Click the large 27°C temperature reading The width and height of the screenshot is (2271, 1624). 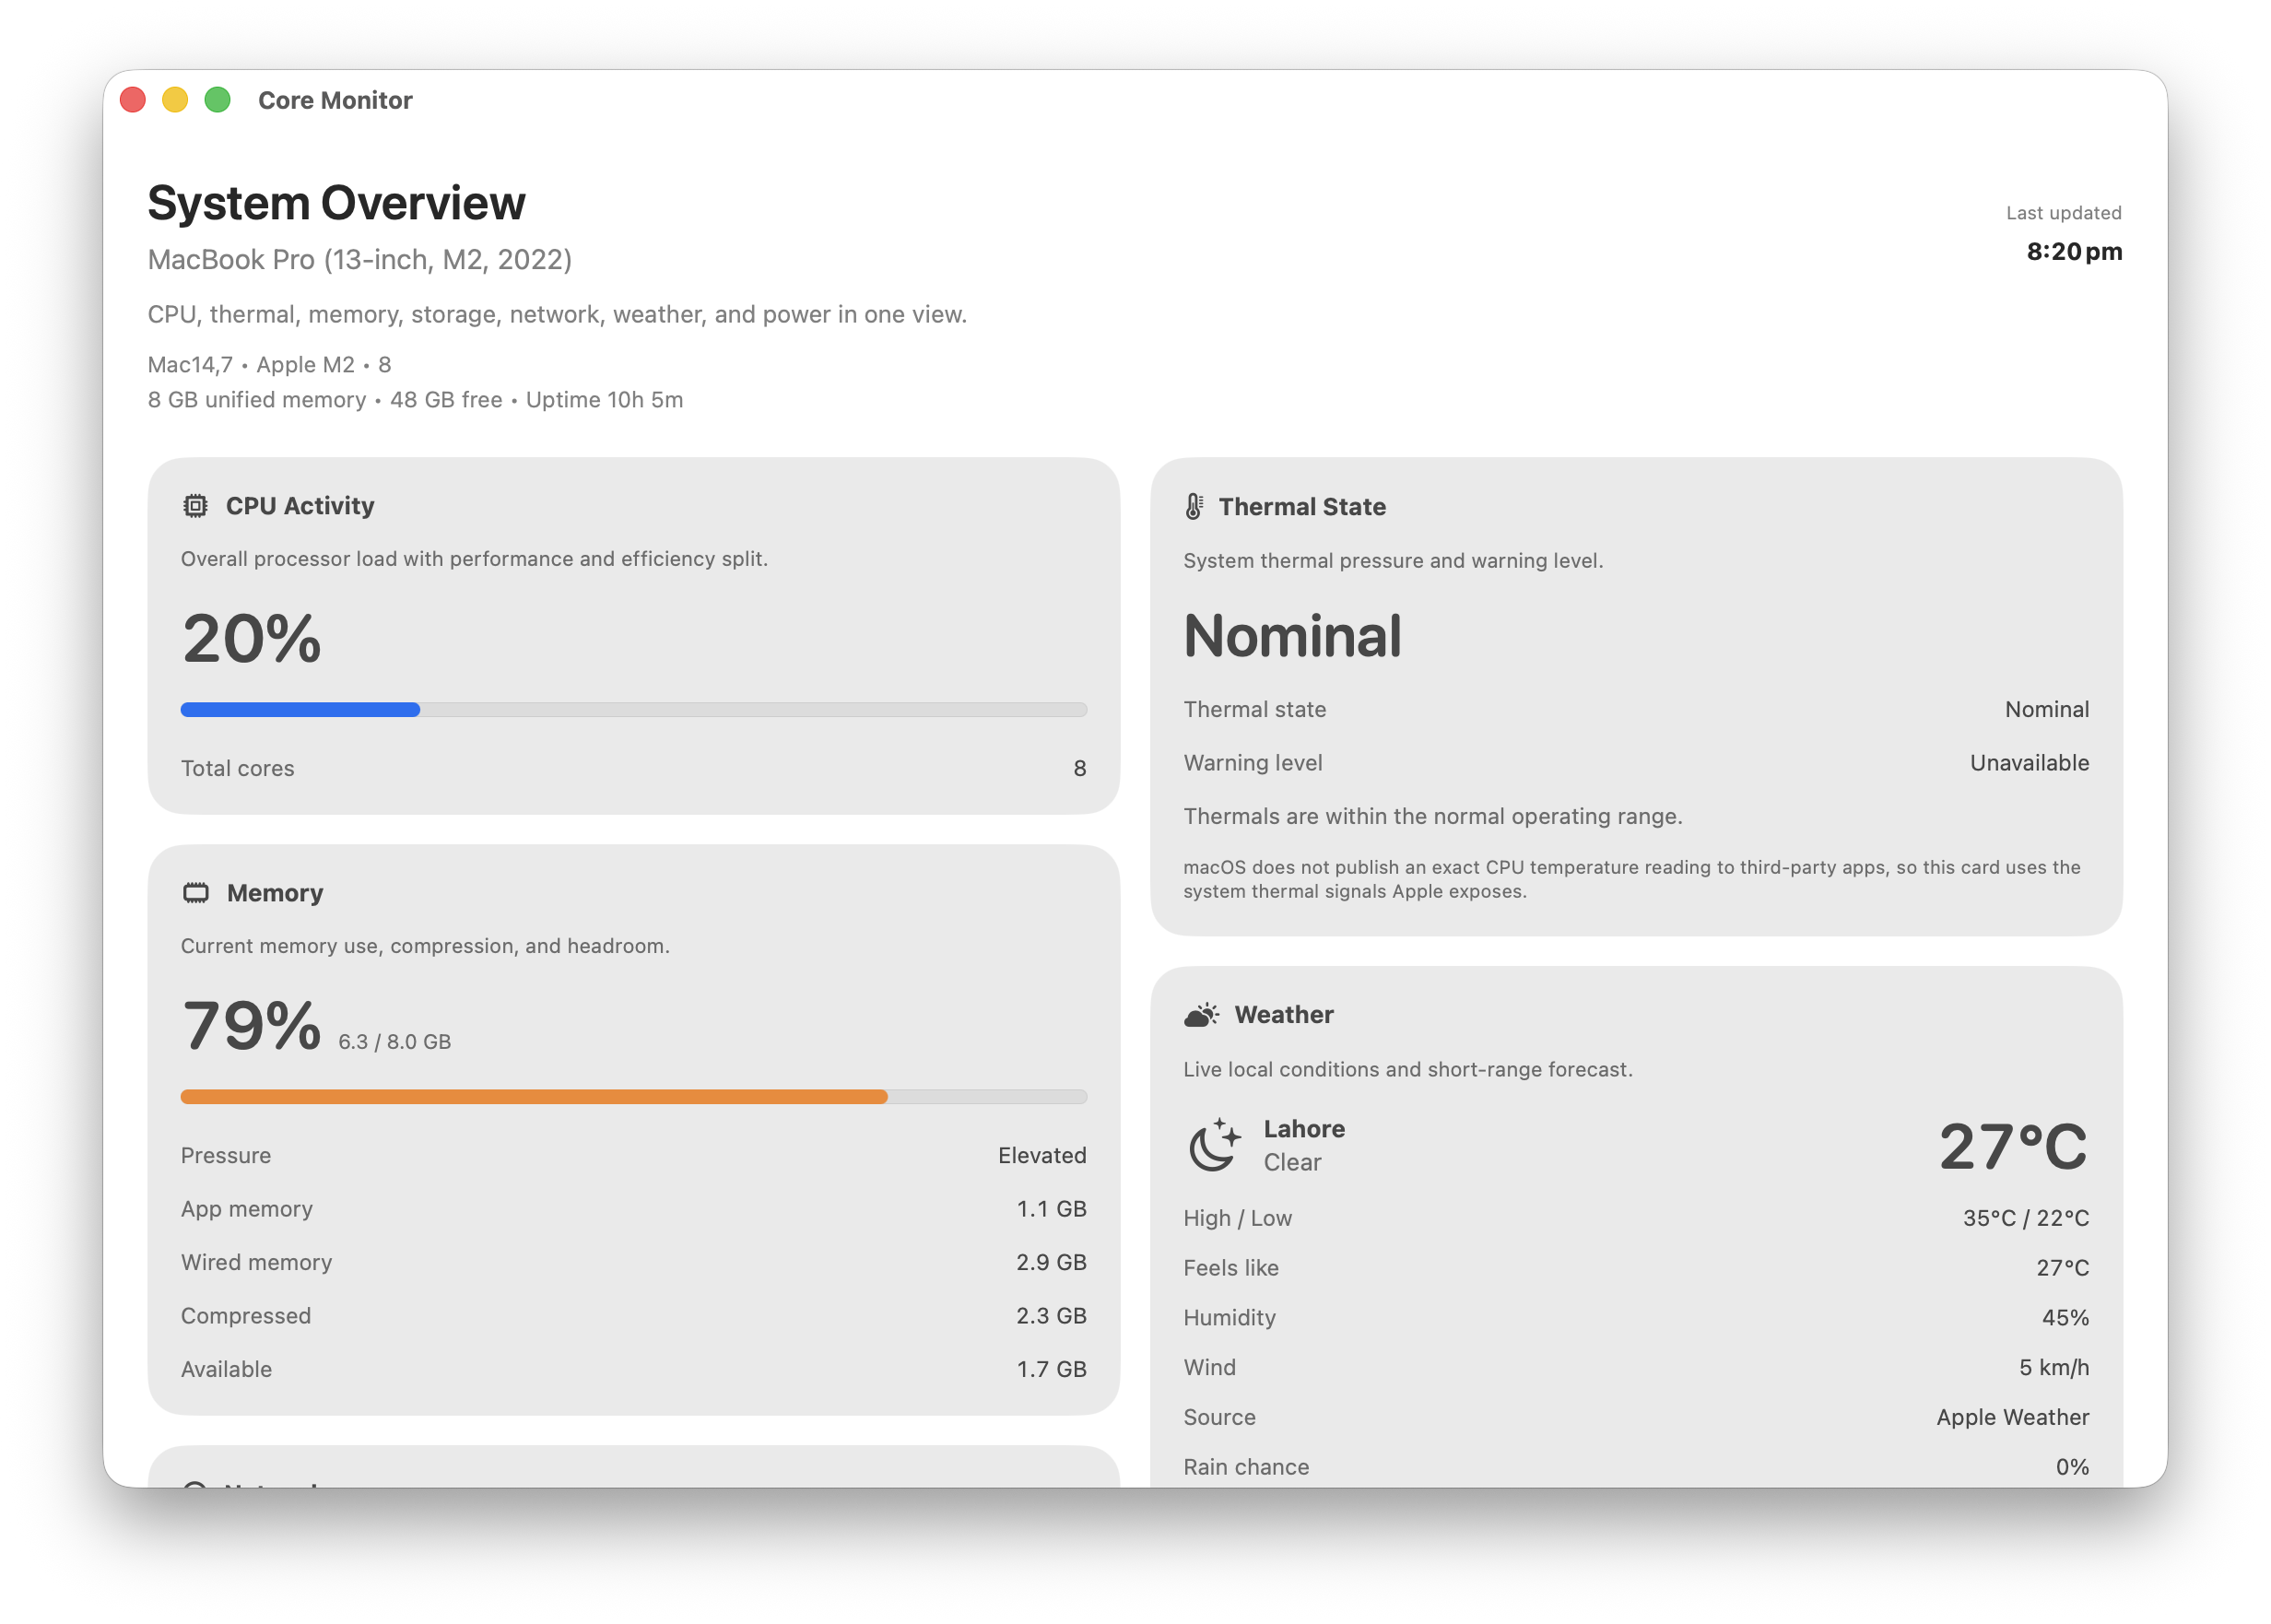2012,1146
